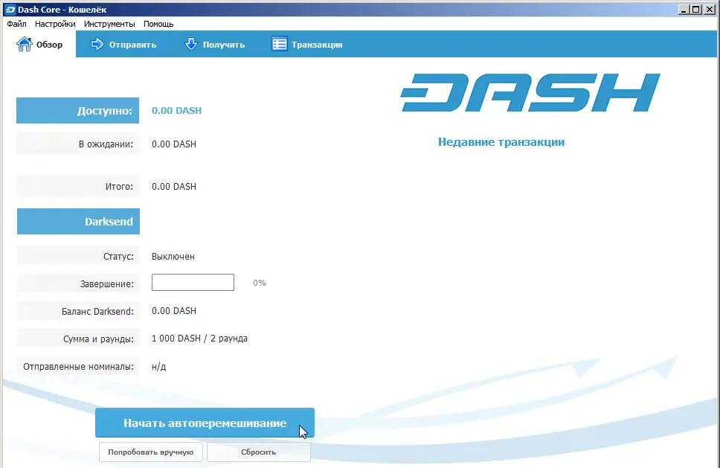
Task: Open the Настройки menu
Action: 55,23
